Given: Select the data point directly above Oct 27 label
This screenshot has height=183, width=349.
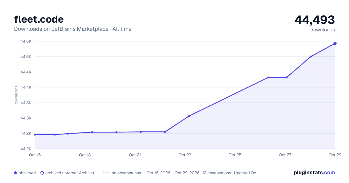Looking at the screenshot, I should point(286,78).
